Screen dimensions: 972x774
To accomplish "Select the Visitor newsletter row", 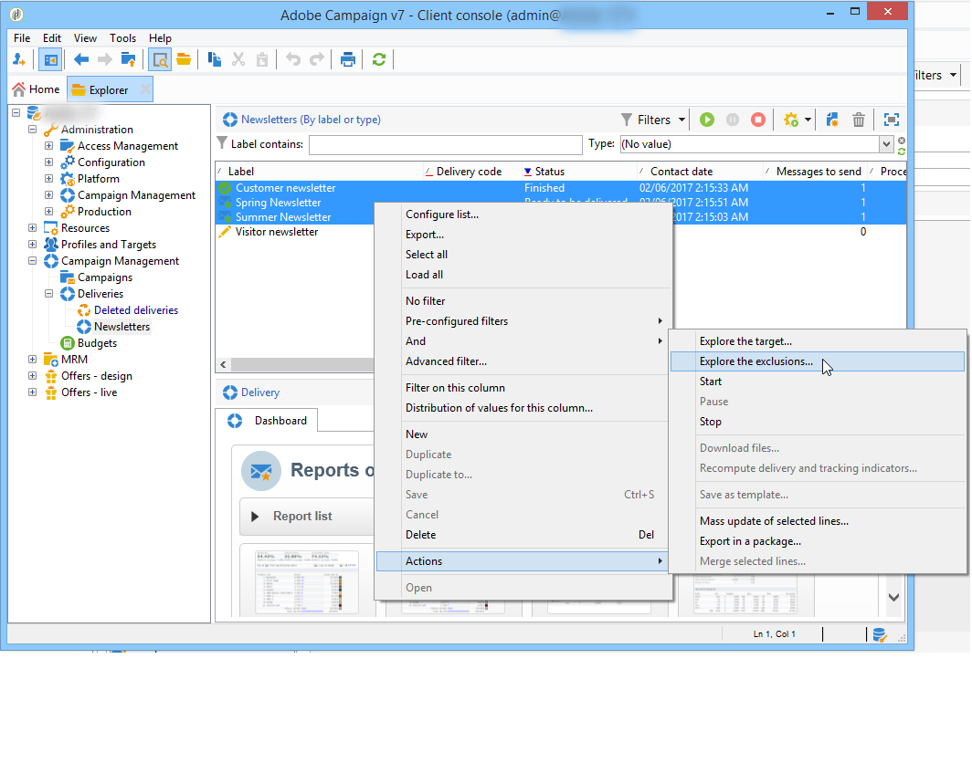I will (x=560, y=232).
